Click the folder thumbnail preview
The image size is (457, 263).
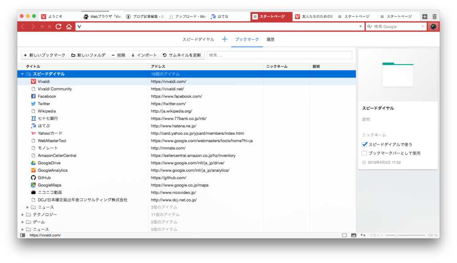click(x=398, y=75)
